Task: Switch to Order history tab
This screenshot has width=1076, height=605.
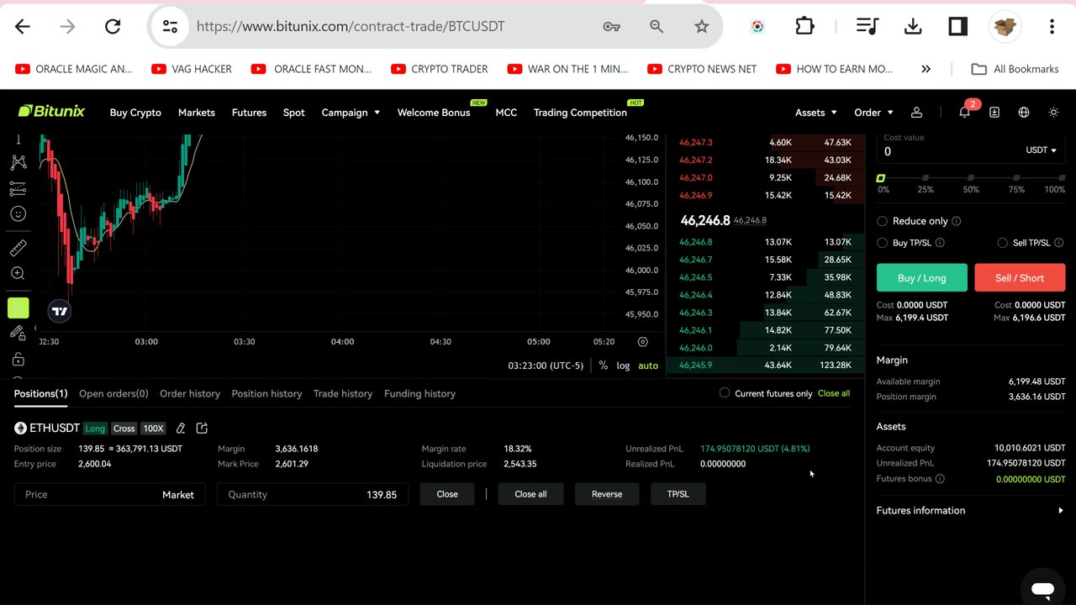Action: tap(190, 393)
